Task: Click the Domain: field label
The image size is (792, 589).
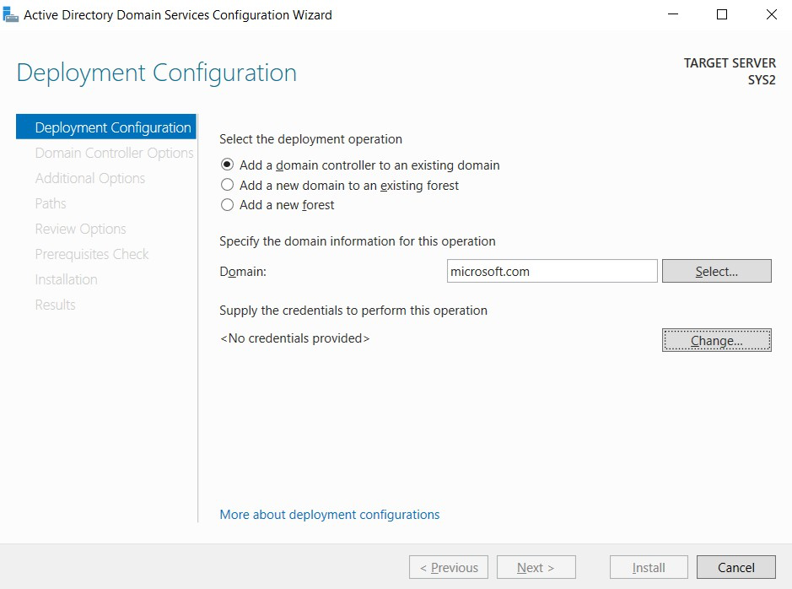Action: [x=242, y=271]
